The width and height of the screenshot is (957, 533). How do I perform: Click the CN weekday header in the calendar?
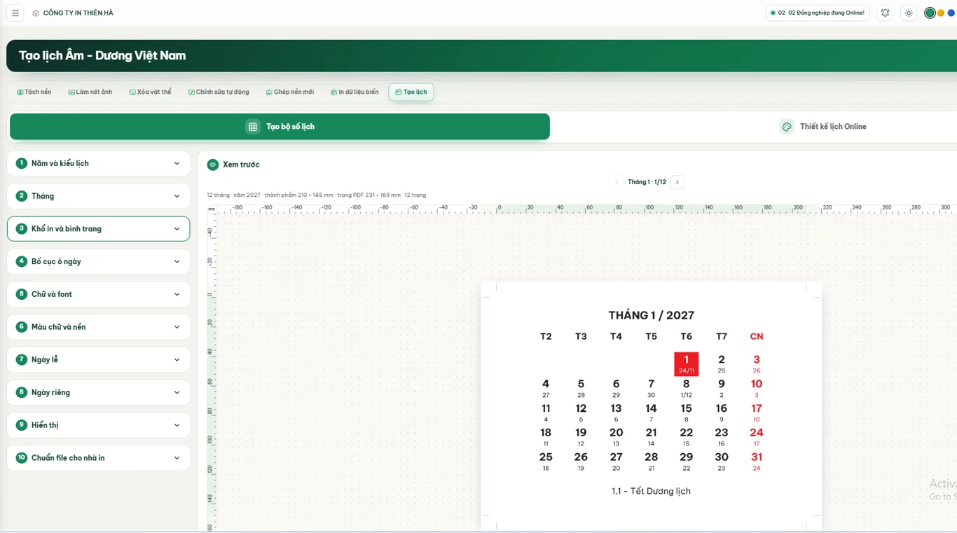pos(757,336)
